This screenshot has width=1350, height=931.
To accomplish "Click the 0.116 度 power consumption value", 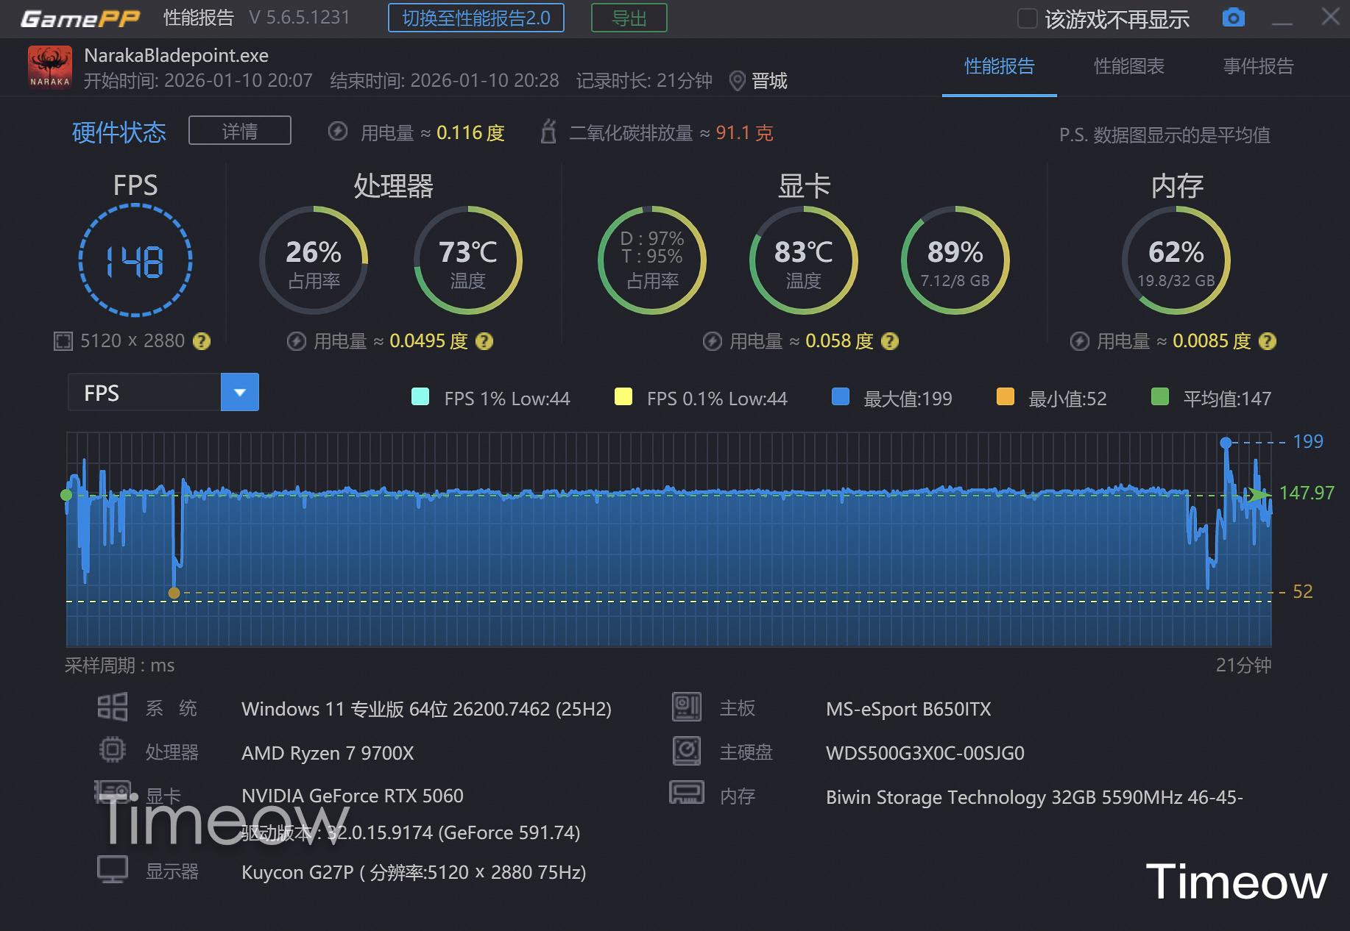I will point(470,132).
